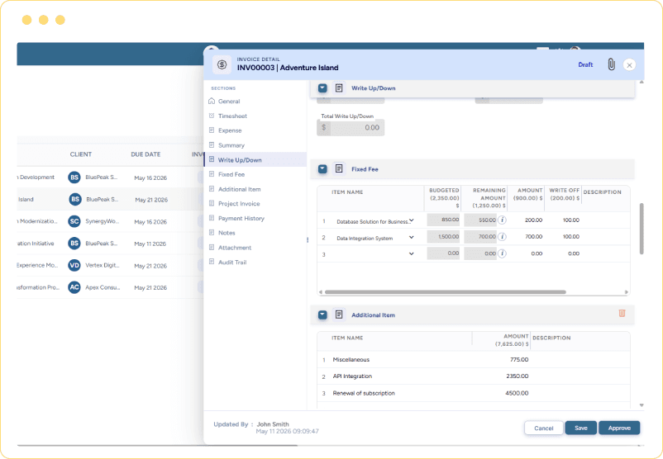Click the Write Up/Down section document icon

tap(339, 88)
